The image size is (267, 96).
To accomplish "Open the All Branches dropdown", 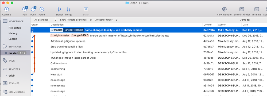I will (x=45, y=20).
